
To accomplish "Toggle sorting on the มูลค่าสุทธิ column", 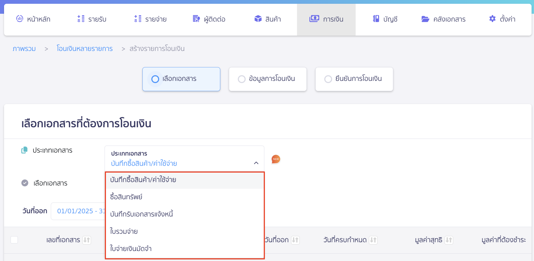I will (x=449, y=240).
